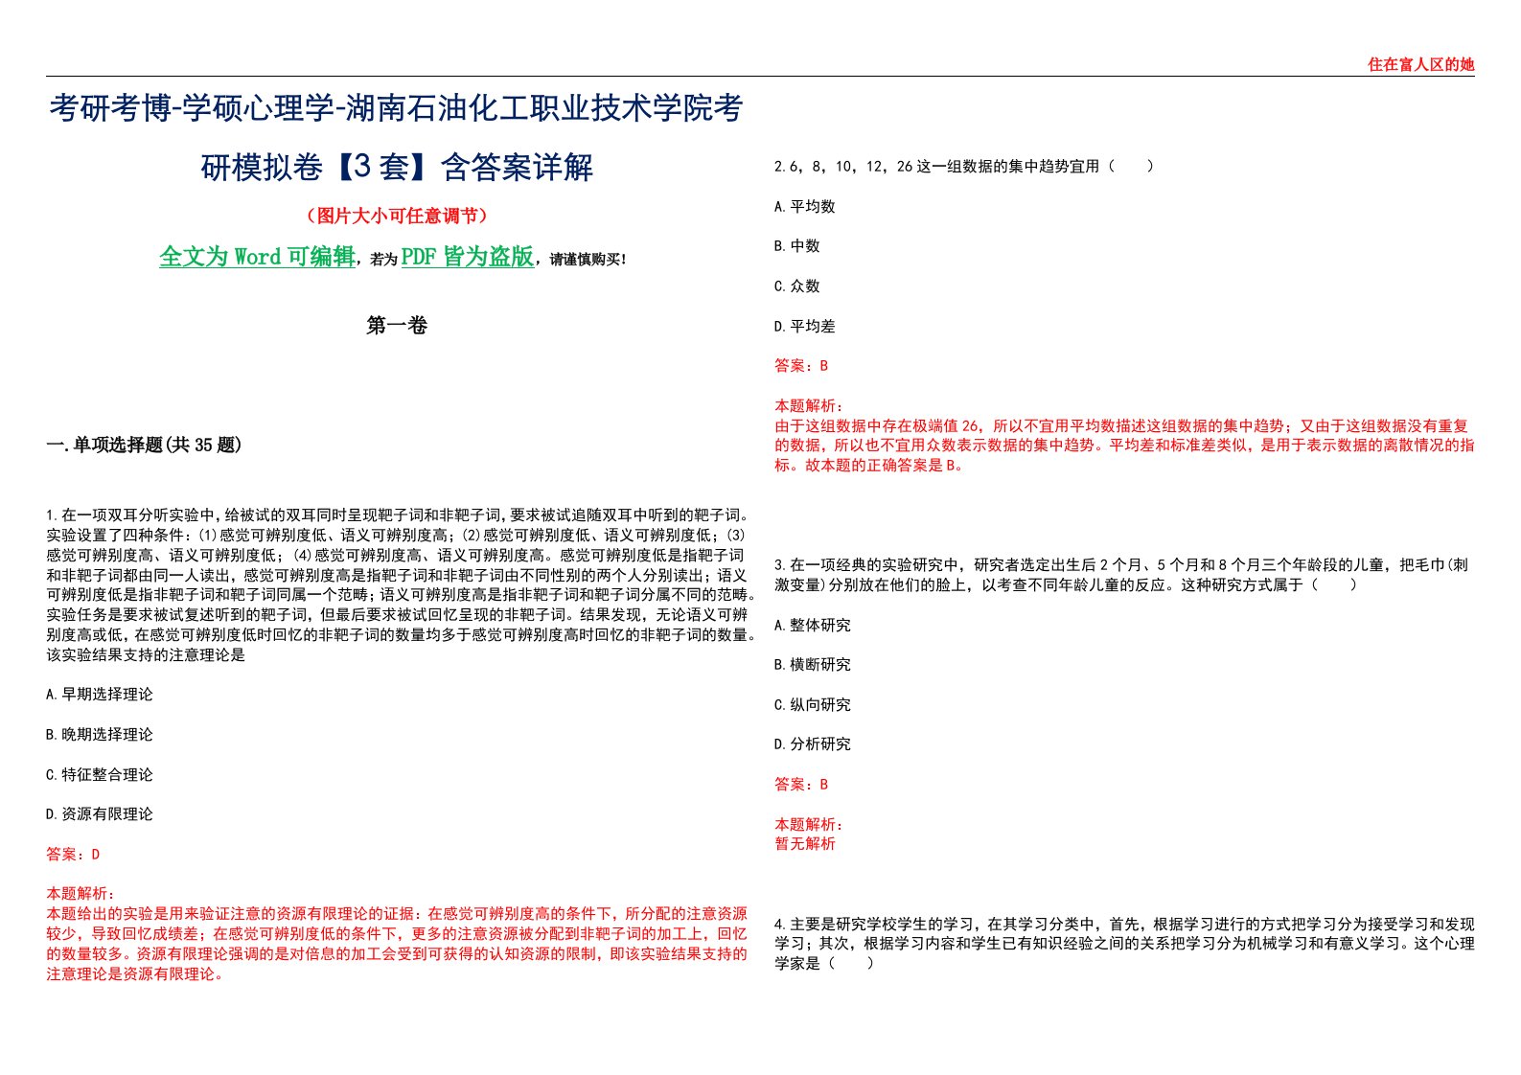The width and height of the screenshot is (1521, 1075).
Task: Select option A.平均数
Action: [x=805, y=206]
